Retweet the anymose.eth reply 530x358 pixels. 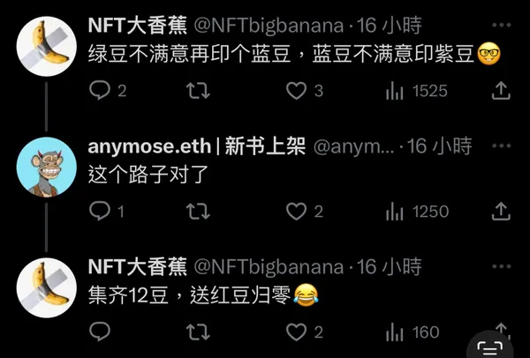tap(199, 212)
